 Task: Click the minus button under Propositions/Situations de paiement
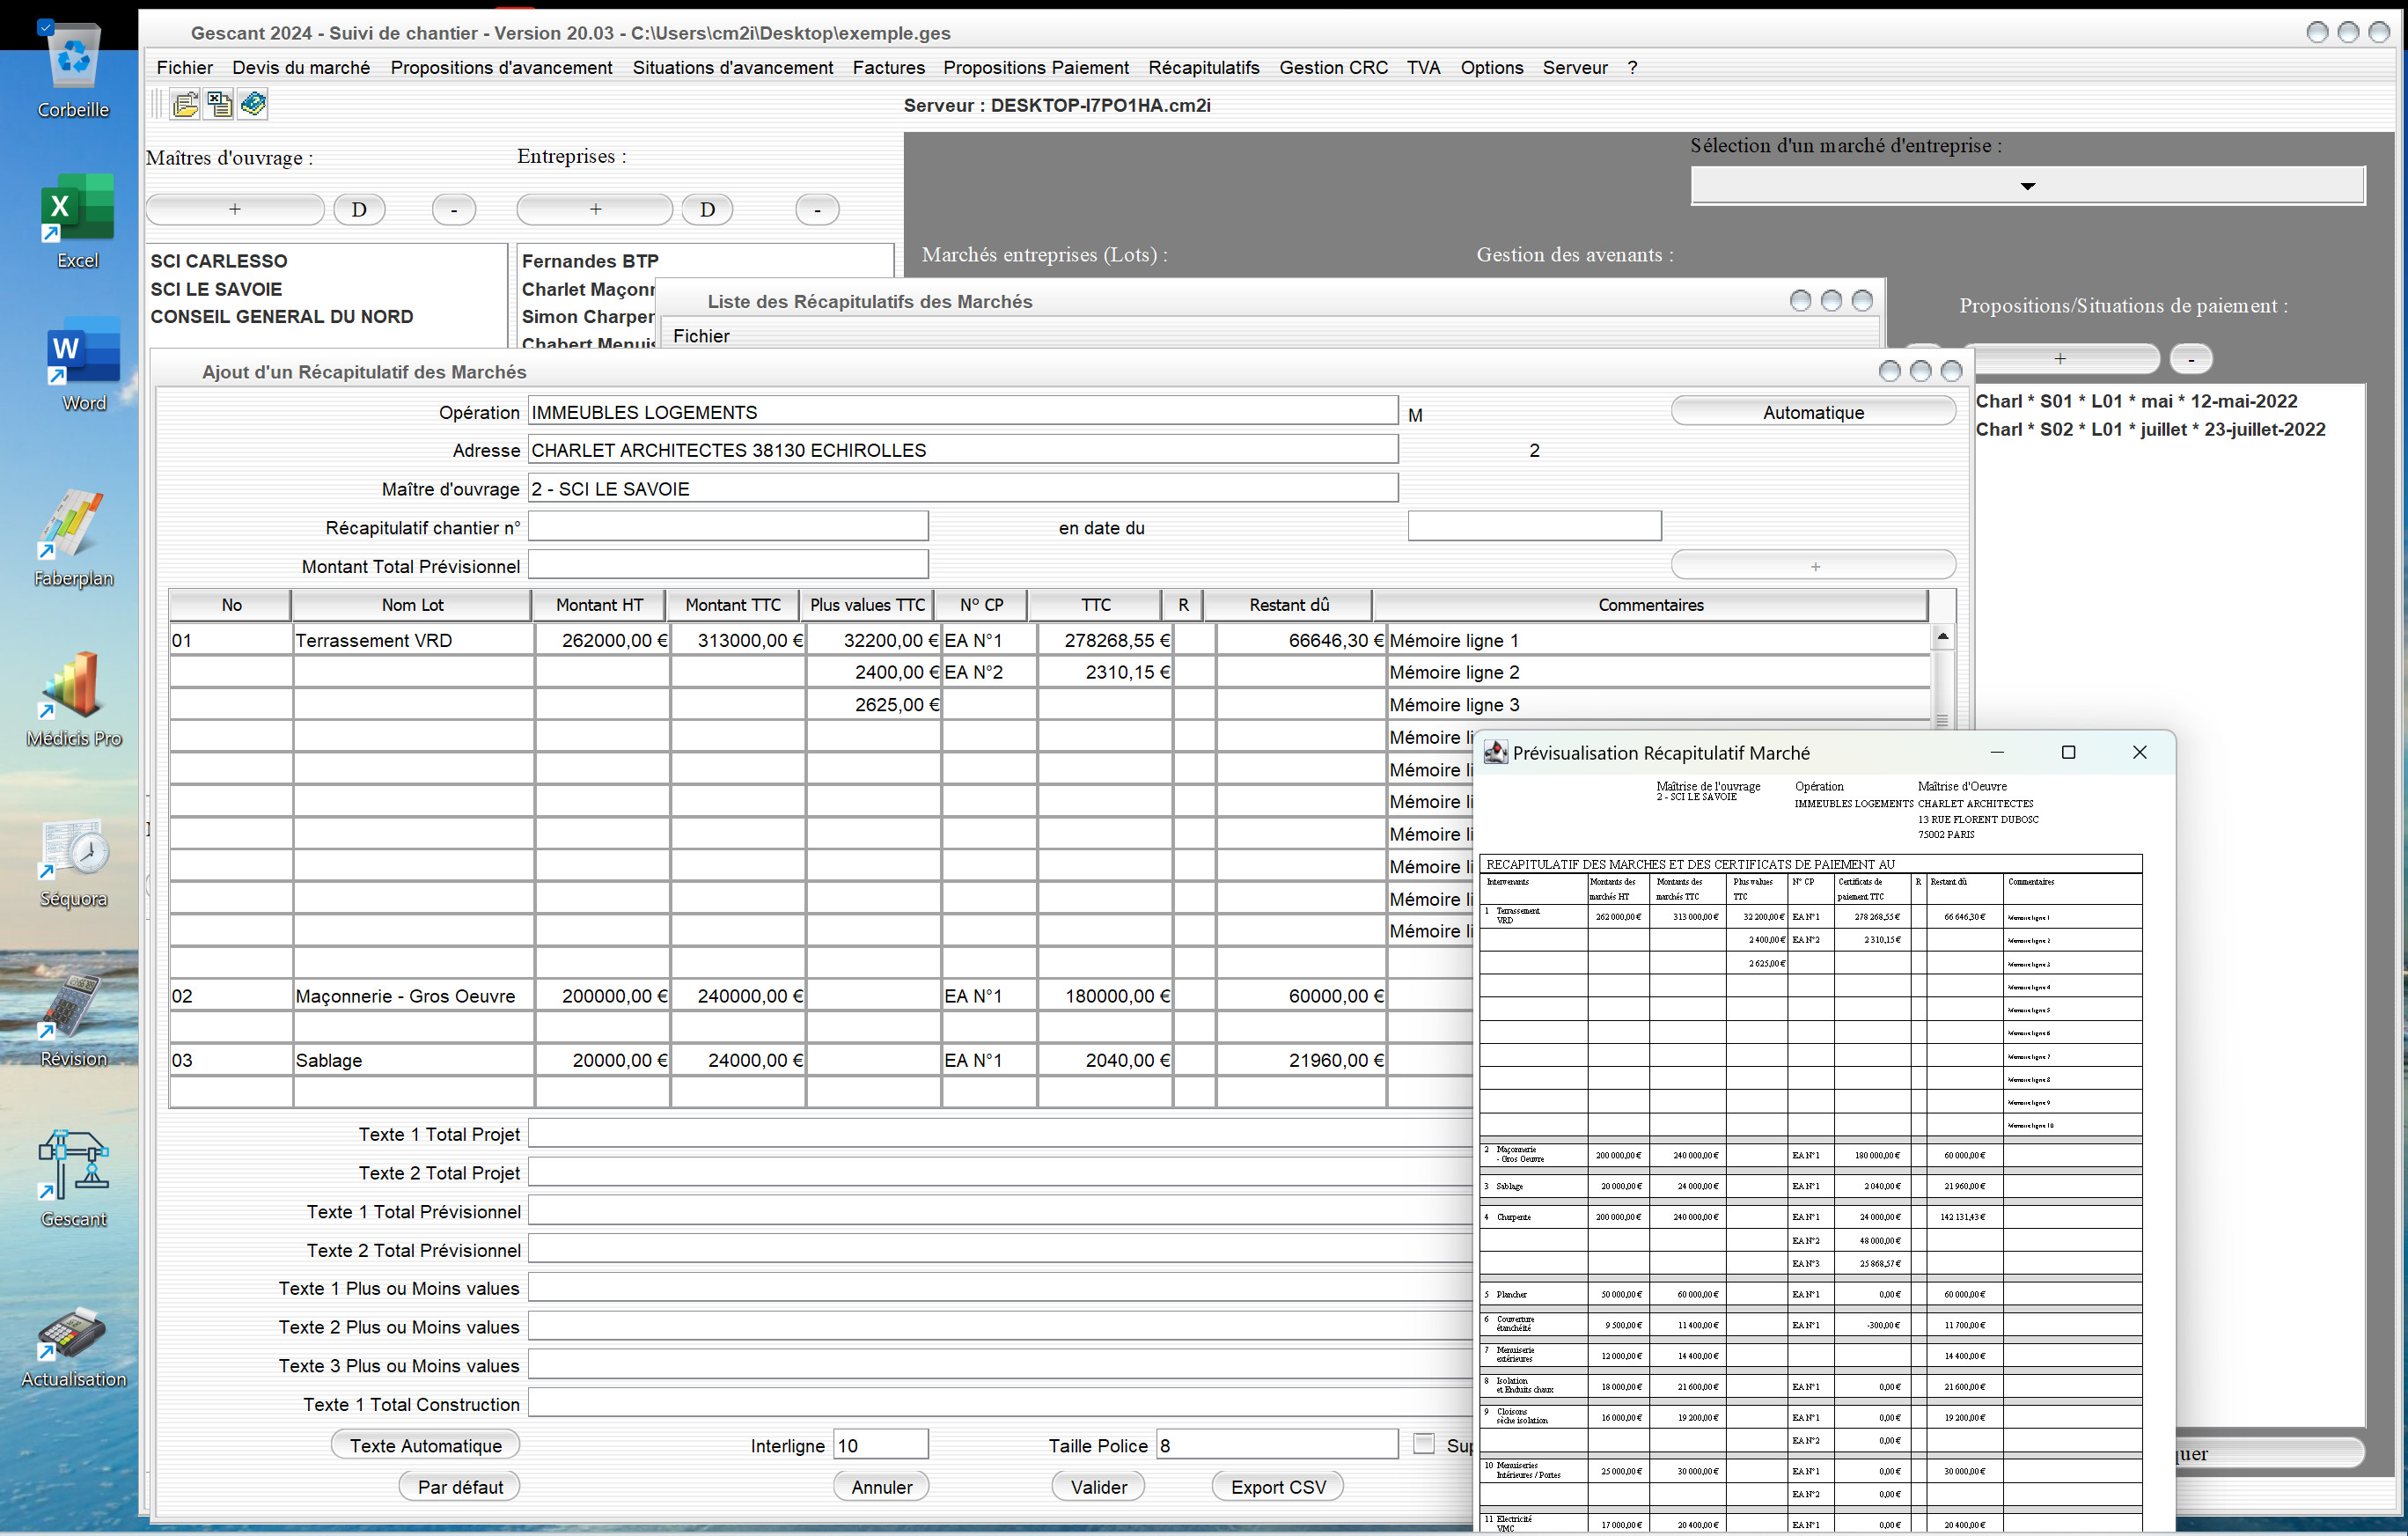2191,358
